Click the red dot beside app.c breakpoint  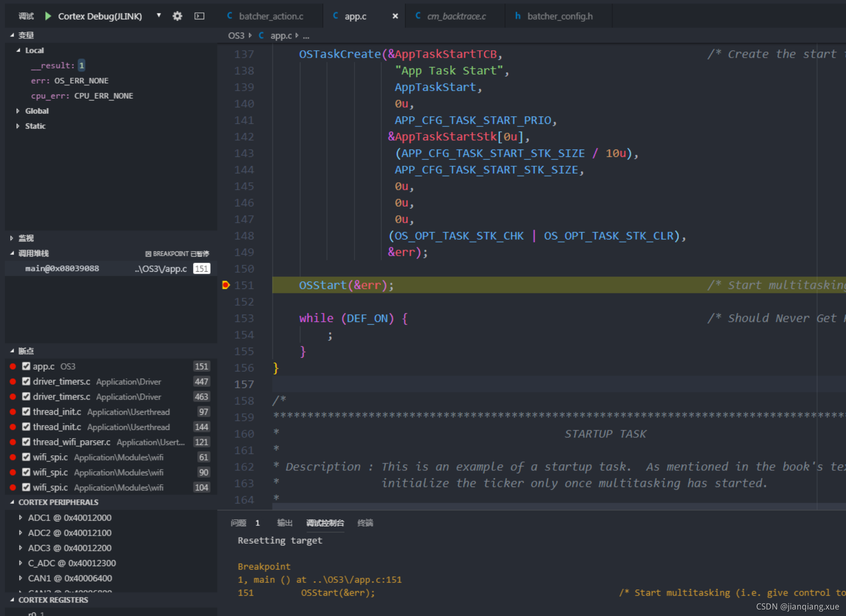click(13, 367)
